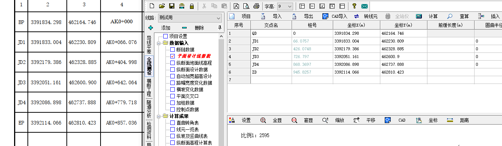Click 窗显 window zoom button

click(303, 120)
